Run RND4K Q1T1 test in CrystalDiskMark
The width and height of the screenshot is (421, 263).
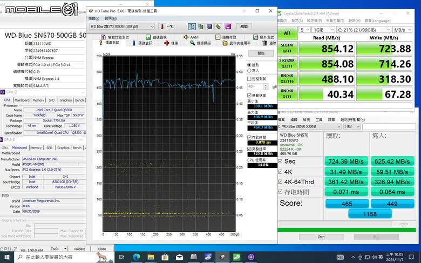(287, 94)
